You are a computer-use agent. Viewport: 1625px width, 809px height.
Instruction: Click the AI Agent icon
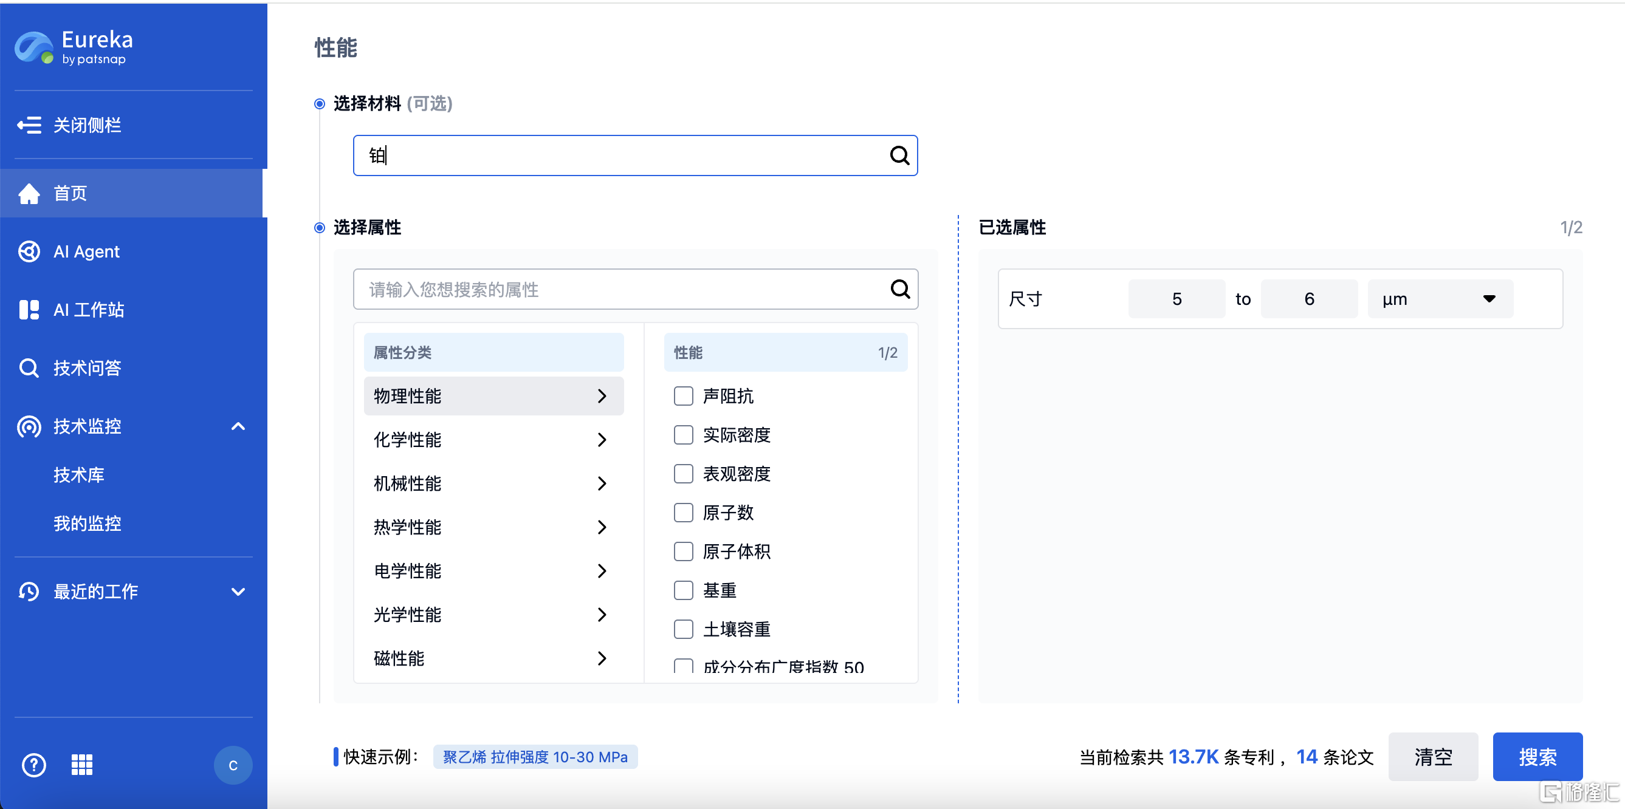[x=29, y=251]
